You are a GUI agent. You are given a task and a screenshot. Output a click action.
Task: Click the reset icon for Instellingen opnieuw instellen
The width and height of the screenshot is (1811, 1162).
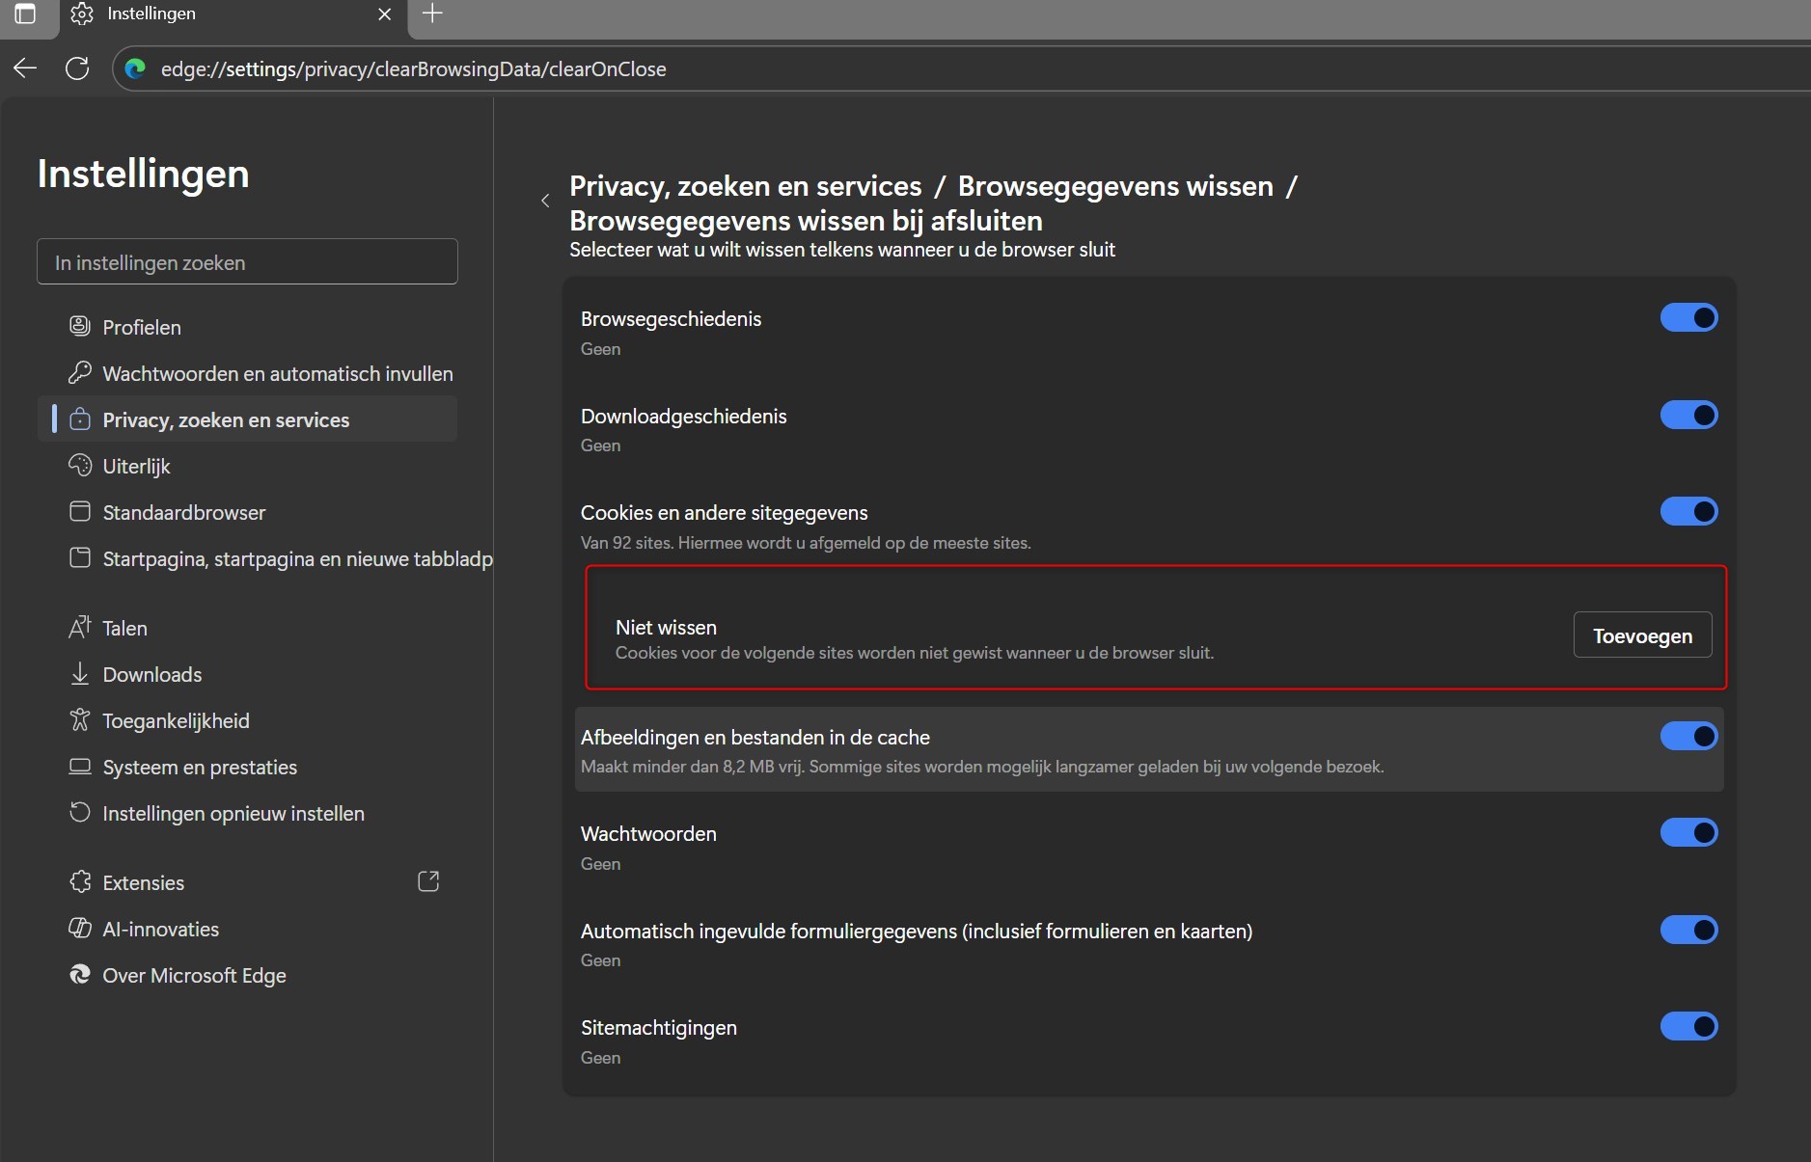point(80,812)
